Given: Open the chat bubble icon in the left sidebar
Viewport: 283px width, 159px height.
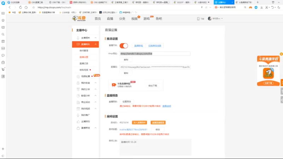Looking at the screenshot, I should tap(3, 55).
